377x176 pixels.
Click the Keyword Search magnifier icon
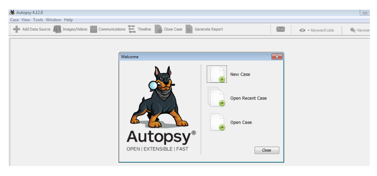click(353, 30)
